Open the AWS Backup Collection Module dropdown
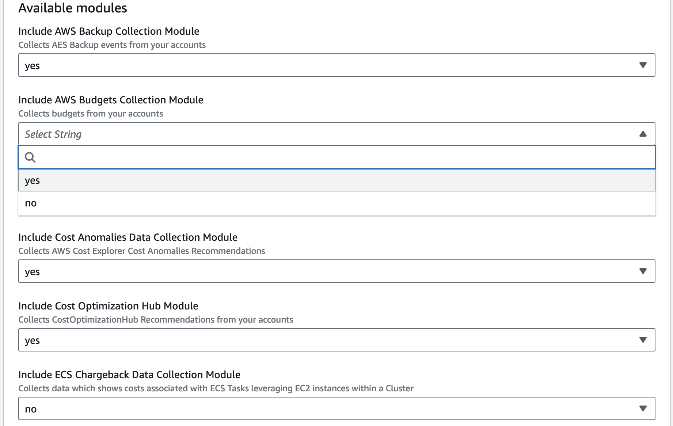The image size is (673, 426). pyautogui.click(x=336, y=65)
